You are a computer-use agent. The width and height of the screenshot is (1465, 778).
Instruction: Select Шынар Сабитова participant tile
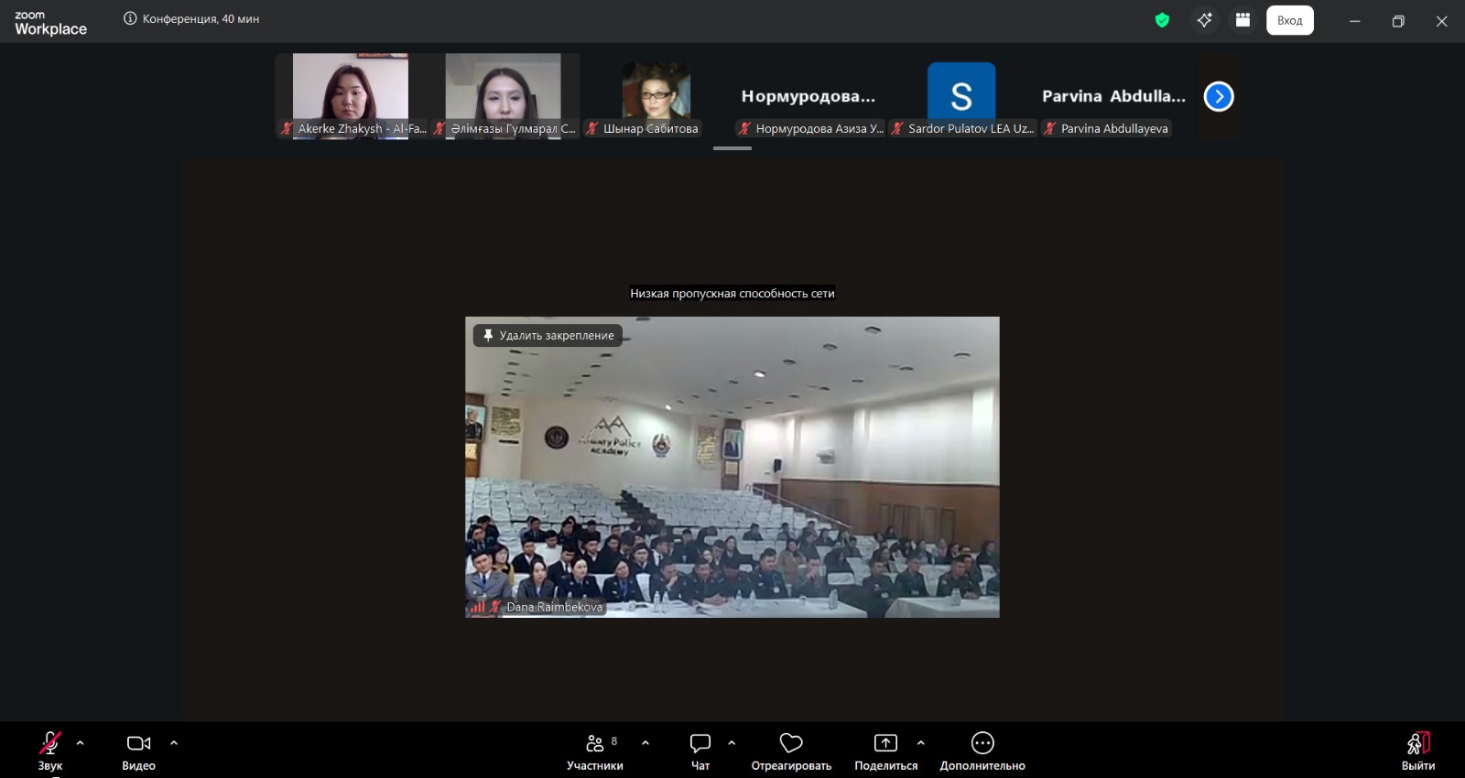pyautogui.click(x=657, y=95)
